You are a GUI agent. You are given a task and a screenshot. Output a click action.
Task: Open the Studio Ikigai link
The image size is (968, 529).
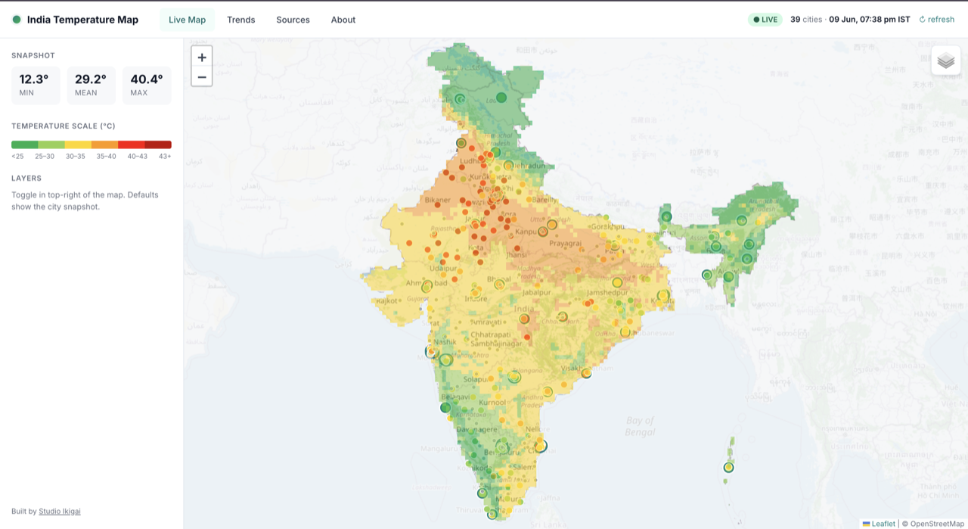[x=60, y=511]
